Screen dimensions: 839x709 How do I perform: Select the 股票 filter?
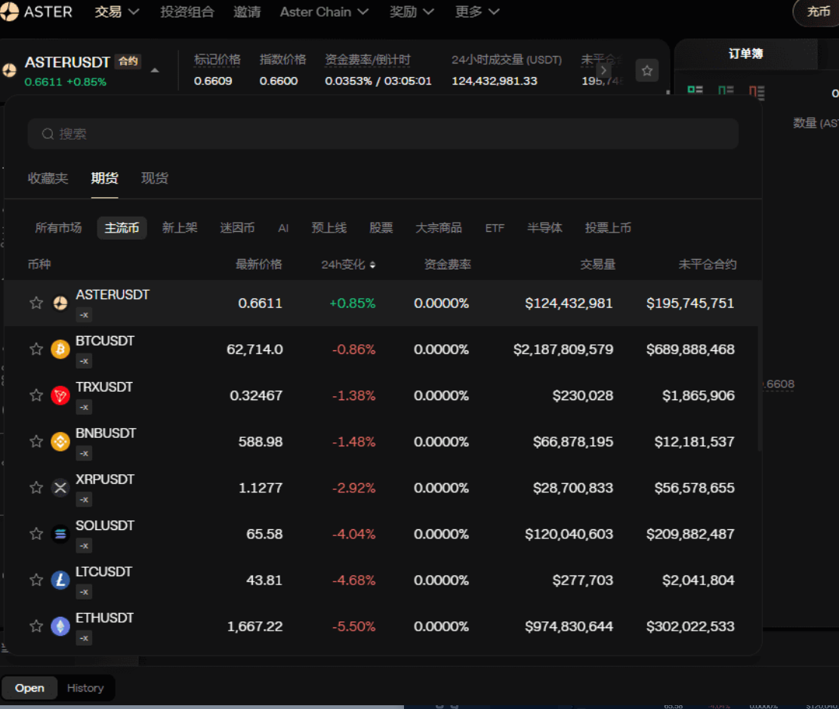(x=381, y=228)
